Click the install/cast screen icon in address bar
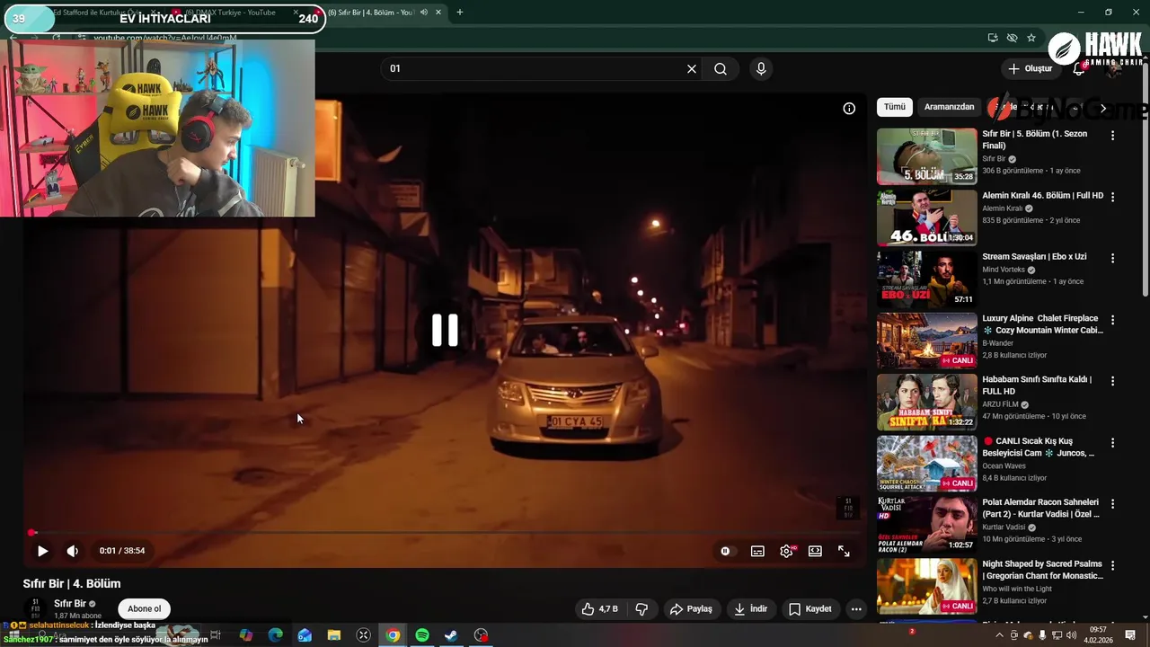The image size is (1150, 647). pyautogui.click(x=993, y=38)
